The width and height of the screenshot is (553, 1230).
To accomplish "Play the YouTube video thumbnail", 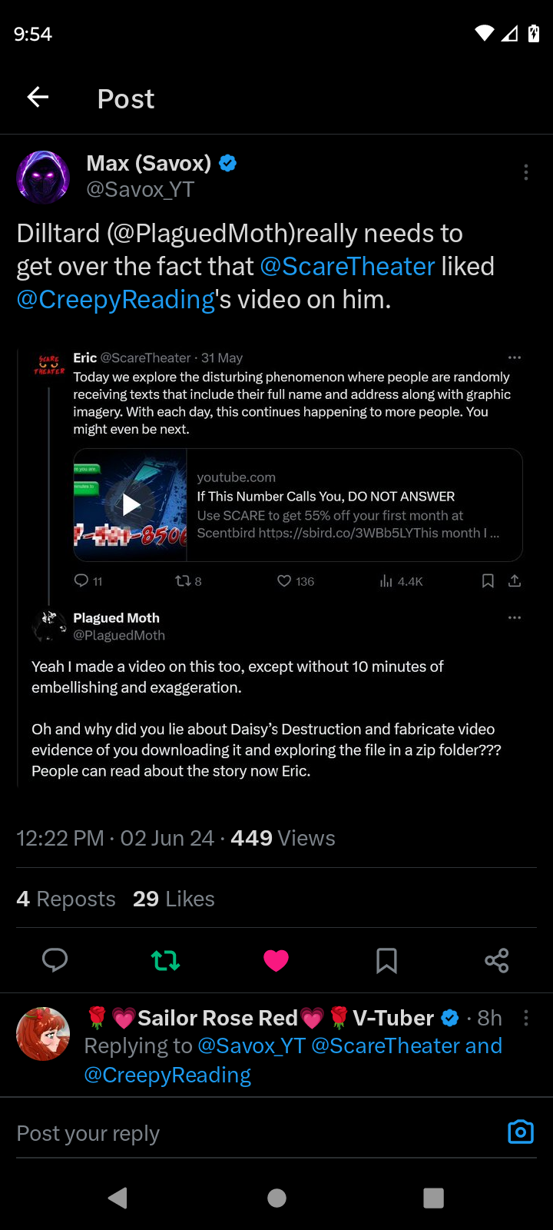I will point(131,505).
